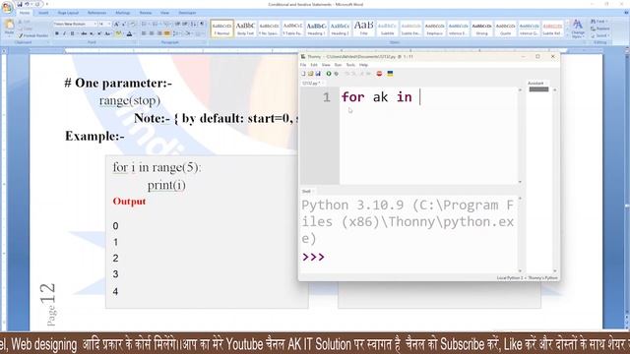This screenshot has height=354, width=630.
Task: Open the Thonny Tools menu
Action: click(350, 65)
